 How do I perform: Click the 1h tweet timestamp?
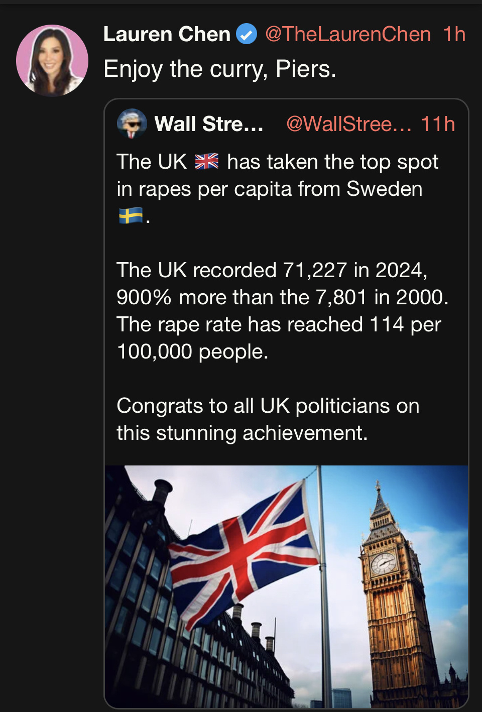454,34
